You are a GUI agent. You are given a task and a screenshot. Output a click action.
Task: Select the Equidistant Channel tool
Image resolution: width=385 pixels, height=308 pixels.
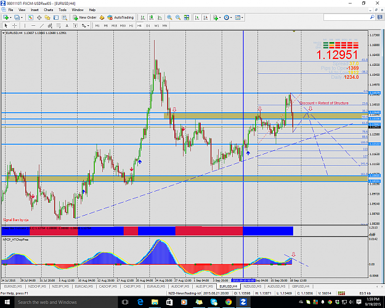pos(50,25)
